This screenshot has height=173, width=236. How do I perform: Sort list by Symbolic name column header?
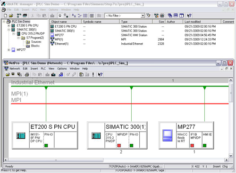(x=100, y=22)
